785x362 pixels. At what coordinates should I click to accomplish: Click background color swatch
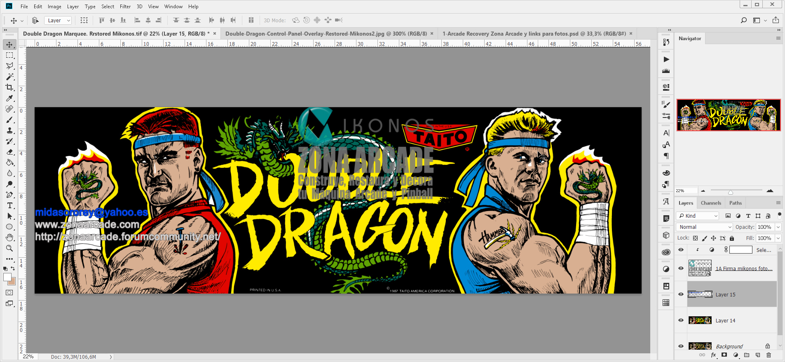pos(13,282)
